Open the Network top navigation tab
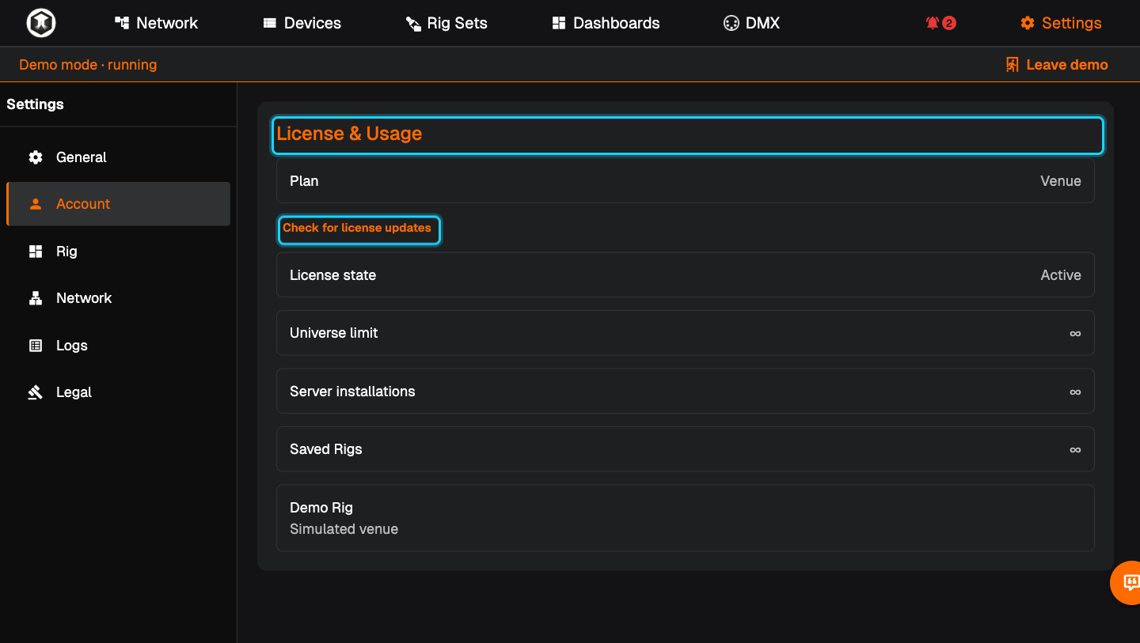1140x643 pixels. 156,23
